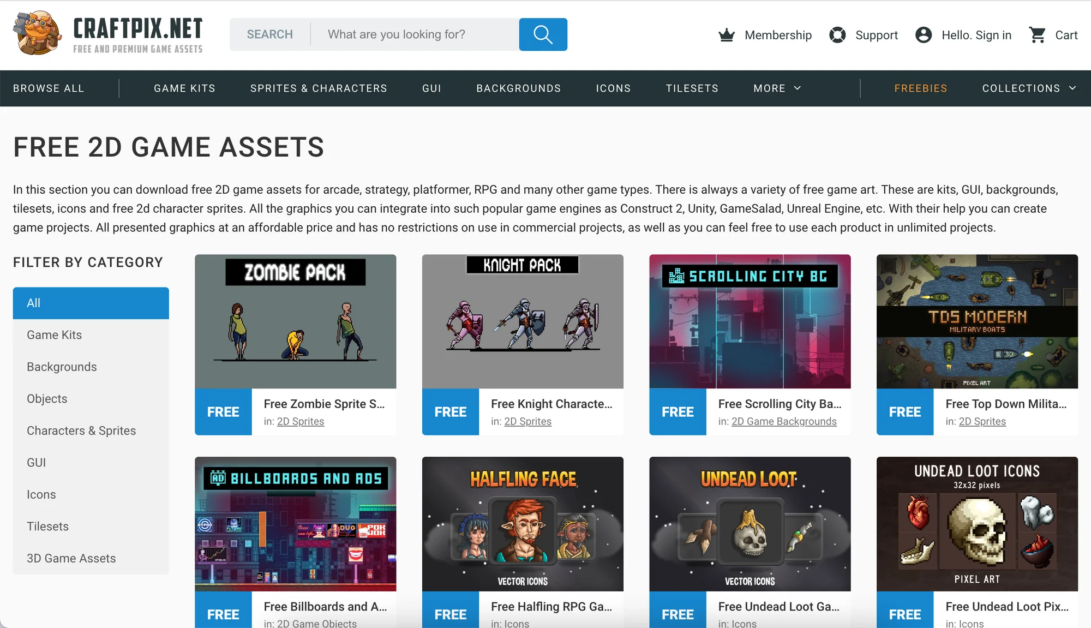1091x628 pixels.
Task: Click the Cart shopping icon
Action: (x=1038, y=34)
